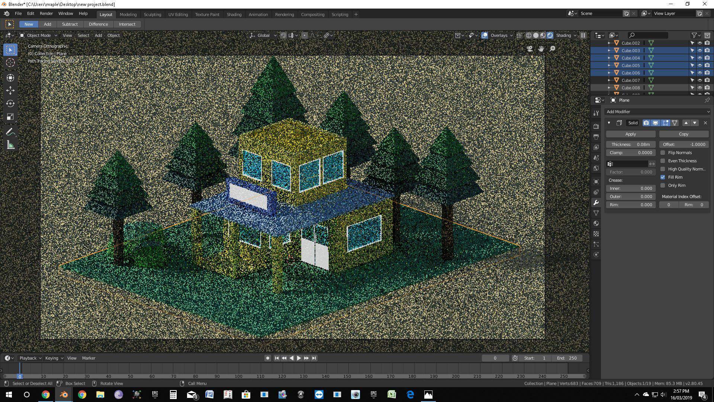Click the zoom view magnifier icon
Viewport: 714px width, 402px height.
553,49
